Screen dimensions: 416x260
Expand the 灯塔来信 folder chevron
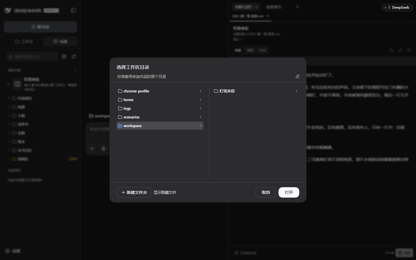[x=296, y=91]
